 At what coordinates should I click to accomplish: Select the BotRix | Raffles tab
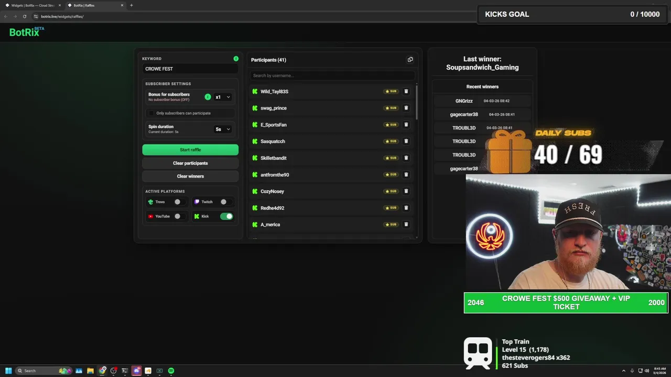pyautogui.click(x=95, y=5)
